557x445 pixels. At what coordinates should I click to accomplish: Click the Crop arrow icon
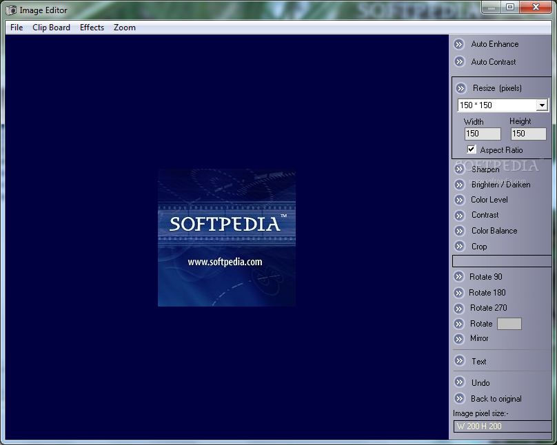coord(459,247)
